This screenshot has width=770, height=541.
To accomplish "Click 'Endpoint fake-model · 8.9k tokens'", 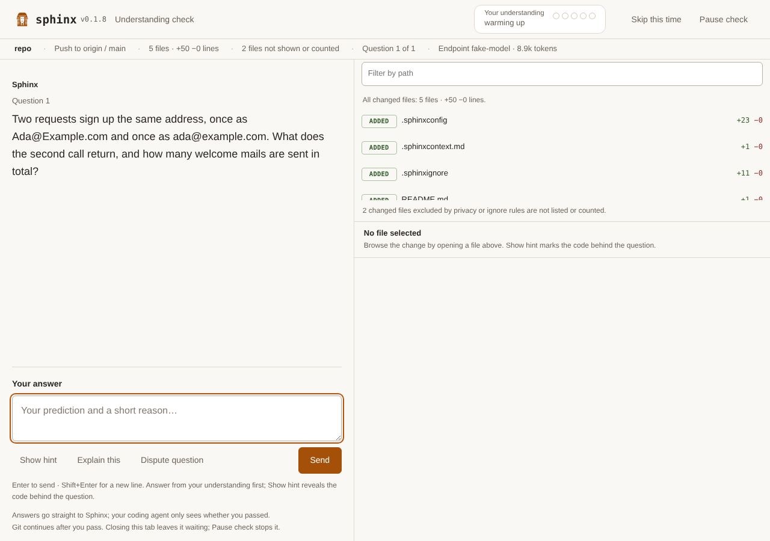I will 497,49.
